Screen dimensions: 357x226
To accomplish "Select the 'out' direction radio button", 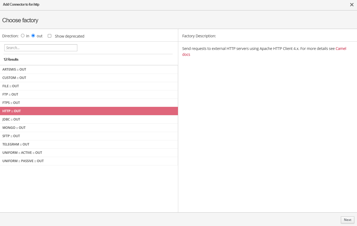I will 33,36.
